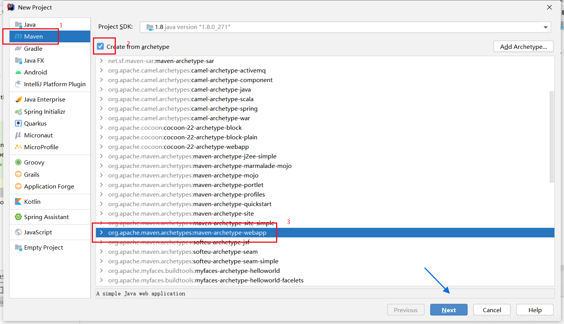Click the disabled Previous button

406,310
